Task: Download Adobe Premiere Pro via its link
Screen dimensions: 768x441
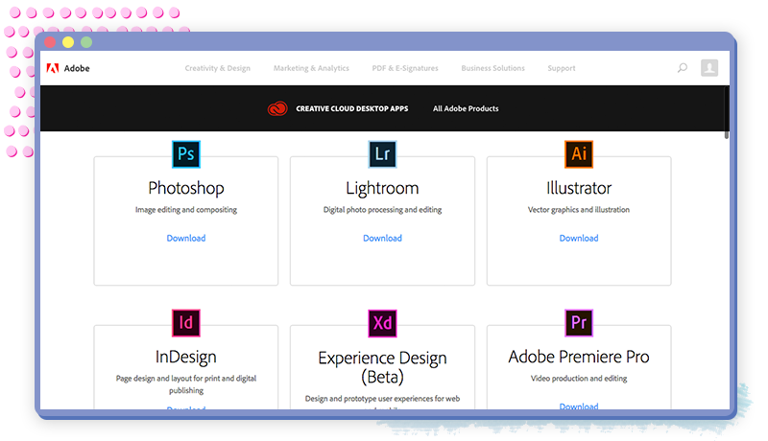Action: coord(579,406)
